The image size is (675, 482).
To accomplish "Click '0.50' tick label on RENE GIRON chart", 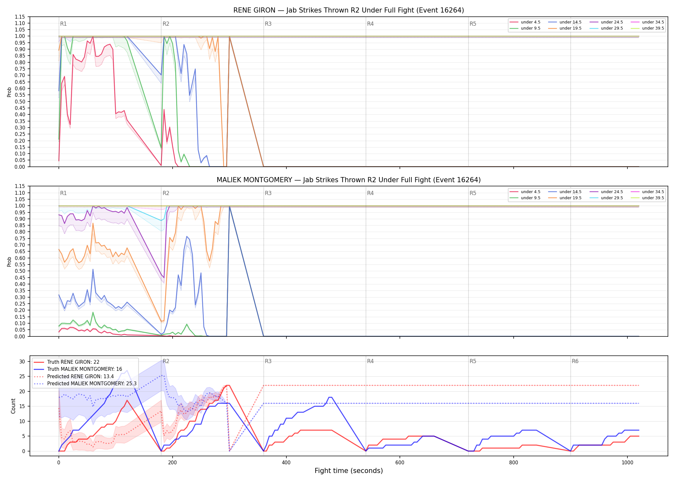I will point(20,102).
